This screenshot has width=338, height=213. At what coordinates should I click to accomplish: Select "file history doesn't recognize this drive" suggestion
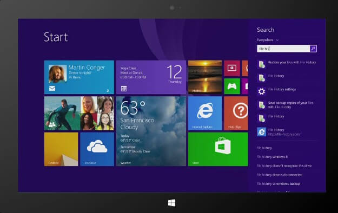(284, 166)
